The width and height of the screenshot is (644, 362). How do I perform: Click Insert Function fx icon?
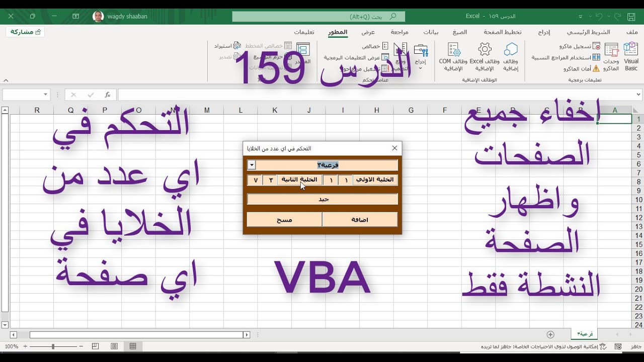coord(107,95)
